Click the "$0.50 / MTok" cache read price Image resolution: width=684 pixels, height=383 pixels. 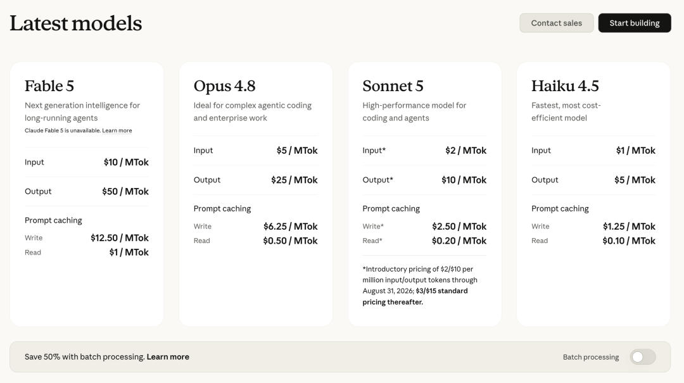(x=291, y=241)
